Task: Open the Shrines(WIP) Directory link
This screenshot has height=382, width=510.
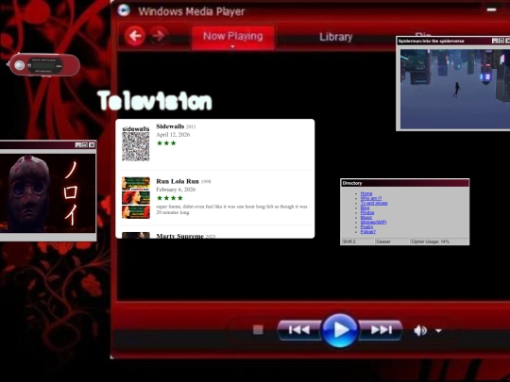Action: tap(373, 223)
